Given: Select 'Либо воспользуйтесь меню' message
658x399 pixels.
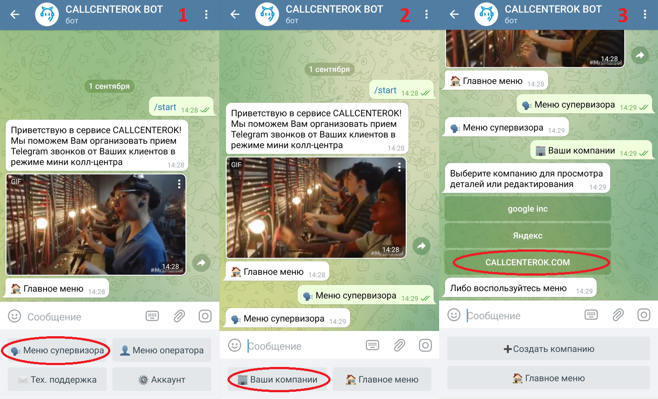Looking at the screenshot, I should pyautogui.click(x=521, y=288).
